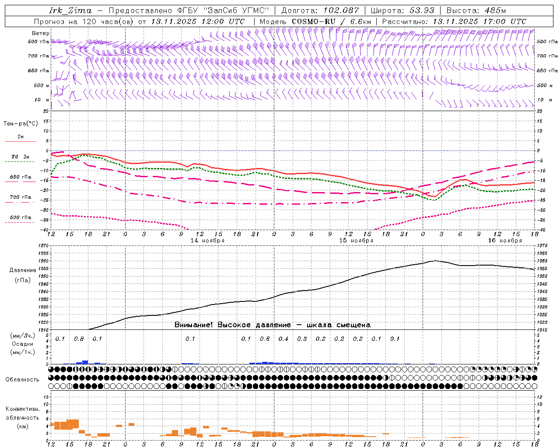560x448 pixels.
Task: Click the 16 ноября date label
Action: pos(505,241)
